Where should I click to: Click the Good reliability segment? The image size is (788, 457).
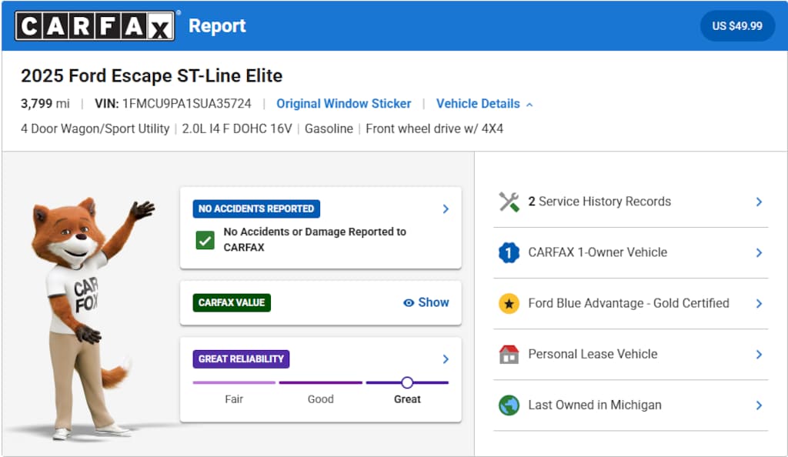tap(321, 382)
